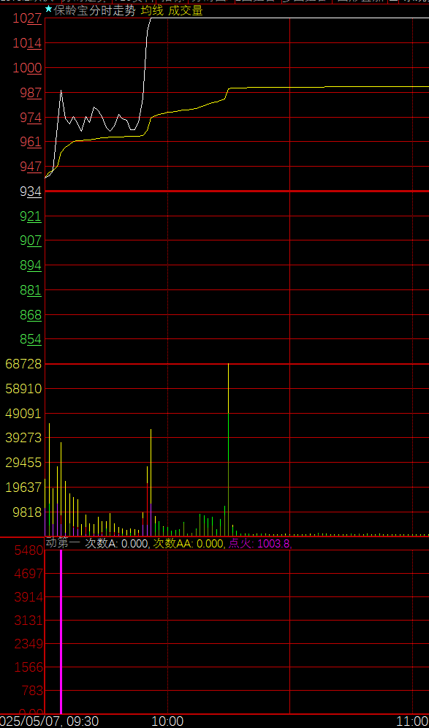Select the 保龄宝分时走势 chart title
Image resolution: width=429 pixels, height=728 pixels.
(x=95, y=11)
